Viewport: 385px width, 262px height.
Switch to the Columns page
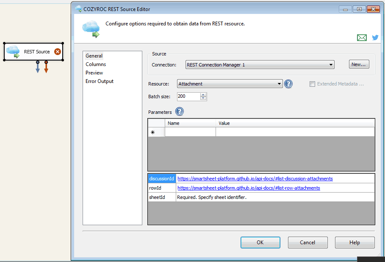tap(96, 64)
